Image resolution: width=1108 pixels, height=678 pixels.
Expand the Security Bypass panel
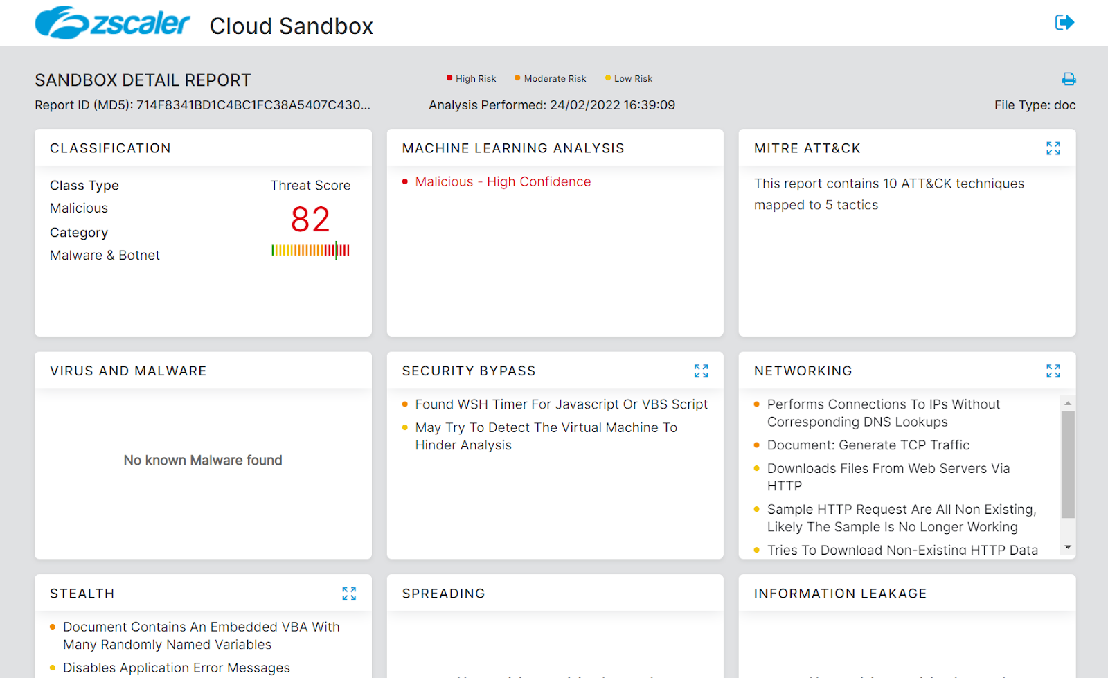coord(701,371)
